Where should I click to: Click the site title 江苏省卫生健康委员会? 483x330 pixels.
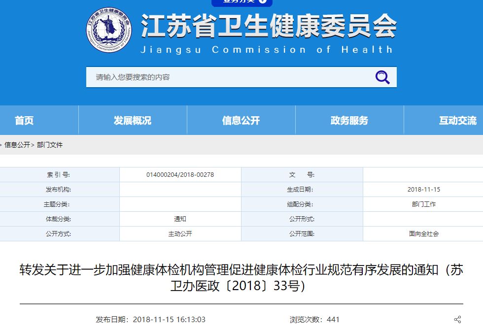pyautogui.click(x=269, y=26)
